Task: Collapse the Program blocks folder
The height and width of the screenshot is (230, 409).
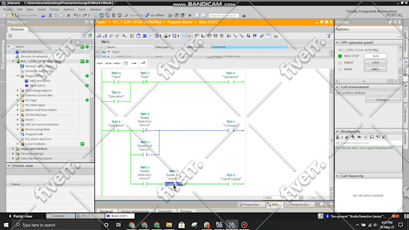Action: click(17, 76)
